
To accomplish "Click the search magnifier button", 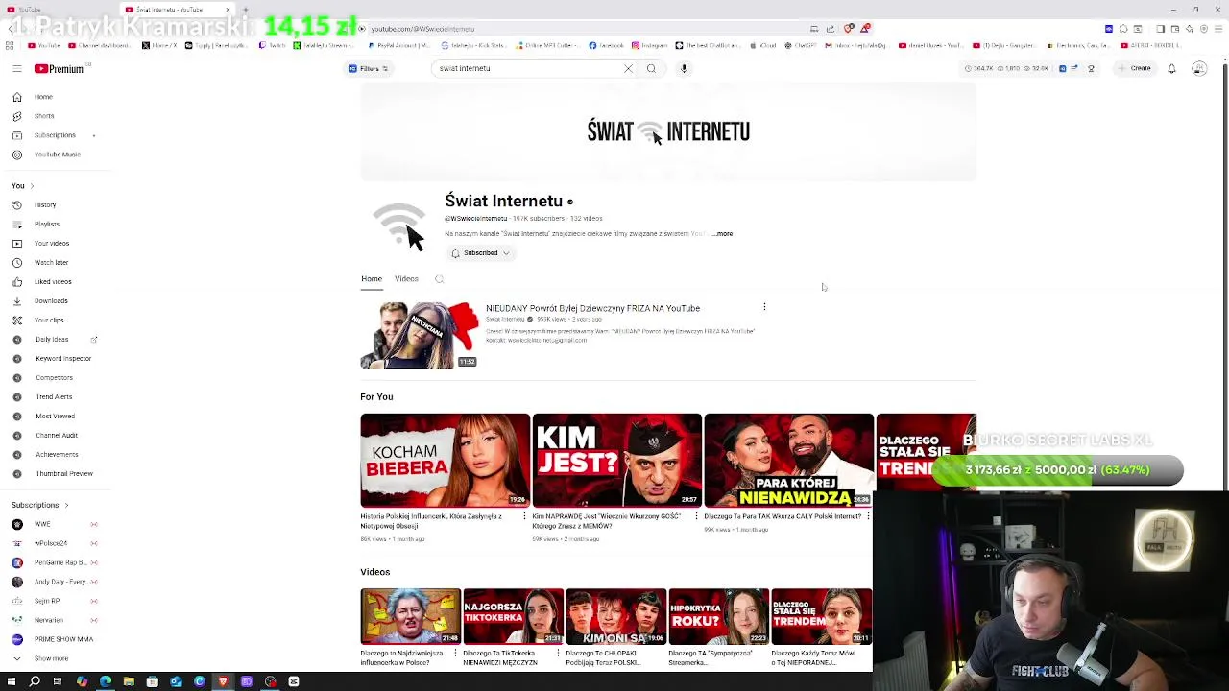I will coord(651,68).
